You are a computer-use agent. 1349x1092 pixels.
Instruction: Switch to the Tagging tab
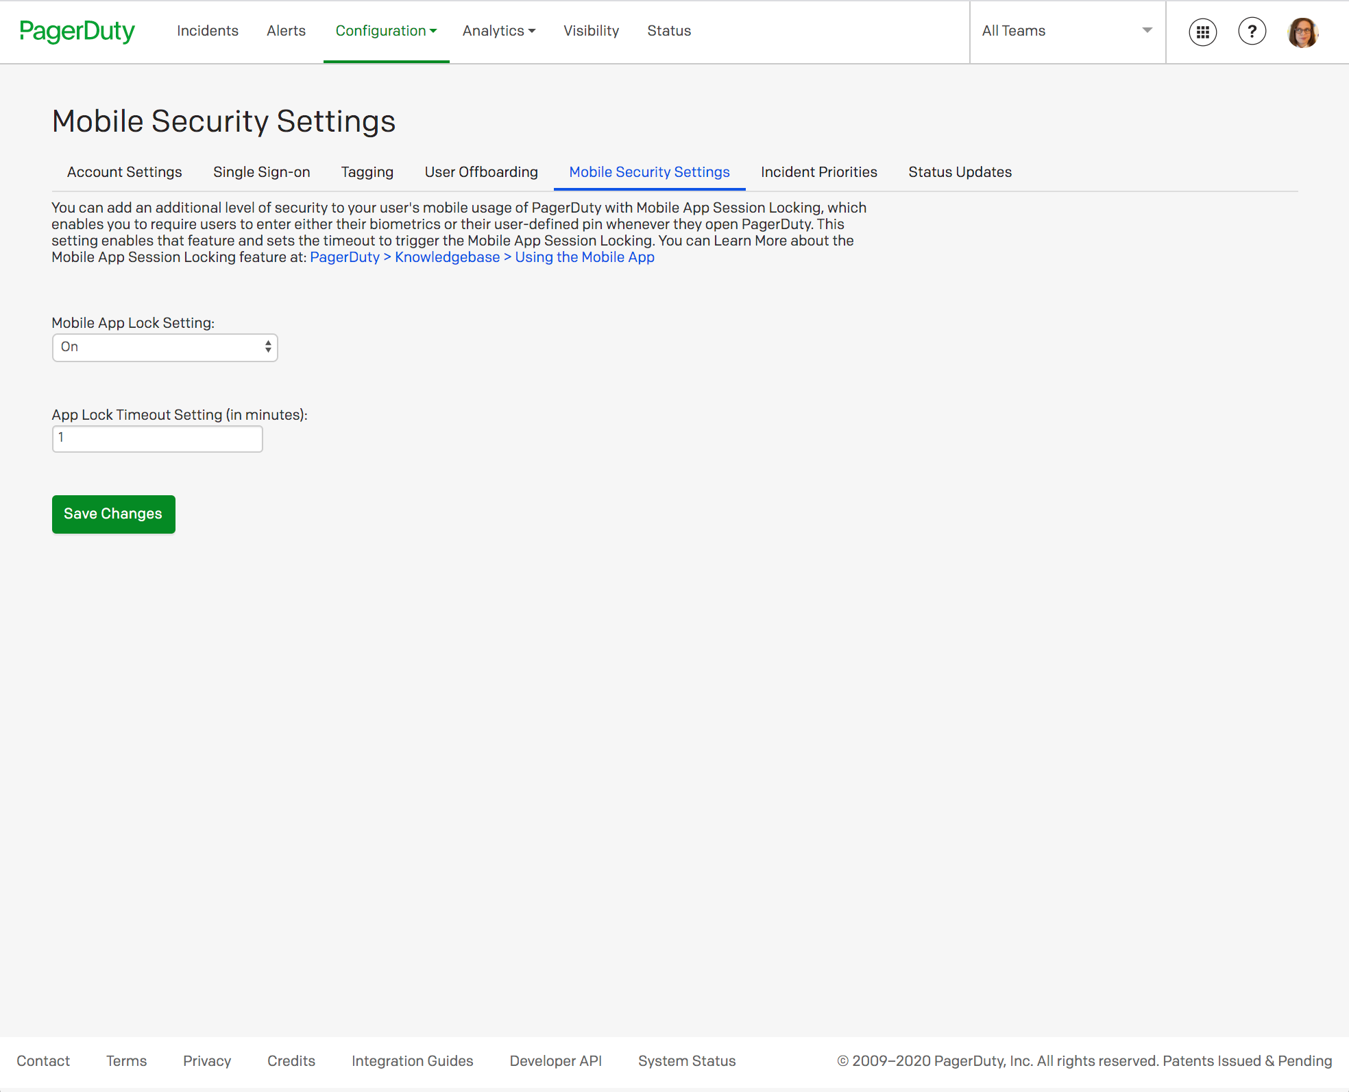pos(367,172)
